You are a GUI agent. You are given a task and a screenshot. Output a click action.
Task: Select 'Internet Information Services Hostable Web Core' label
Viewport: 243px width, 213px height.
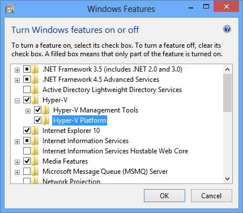(116, 151)
